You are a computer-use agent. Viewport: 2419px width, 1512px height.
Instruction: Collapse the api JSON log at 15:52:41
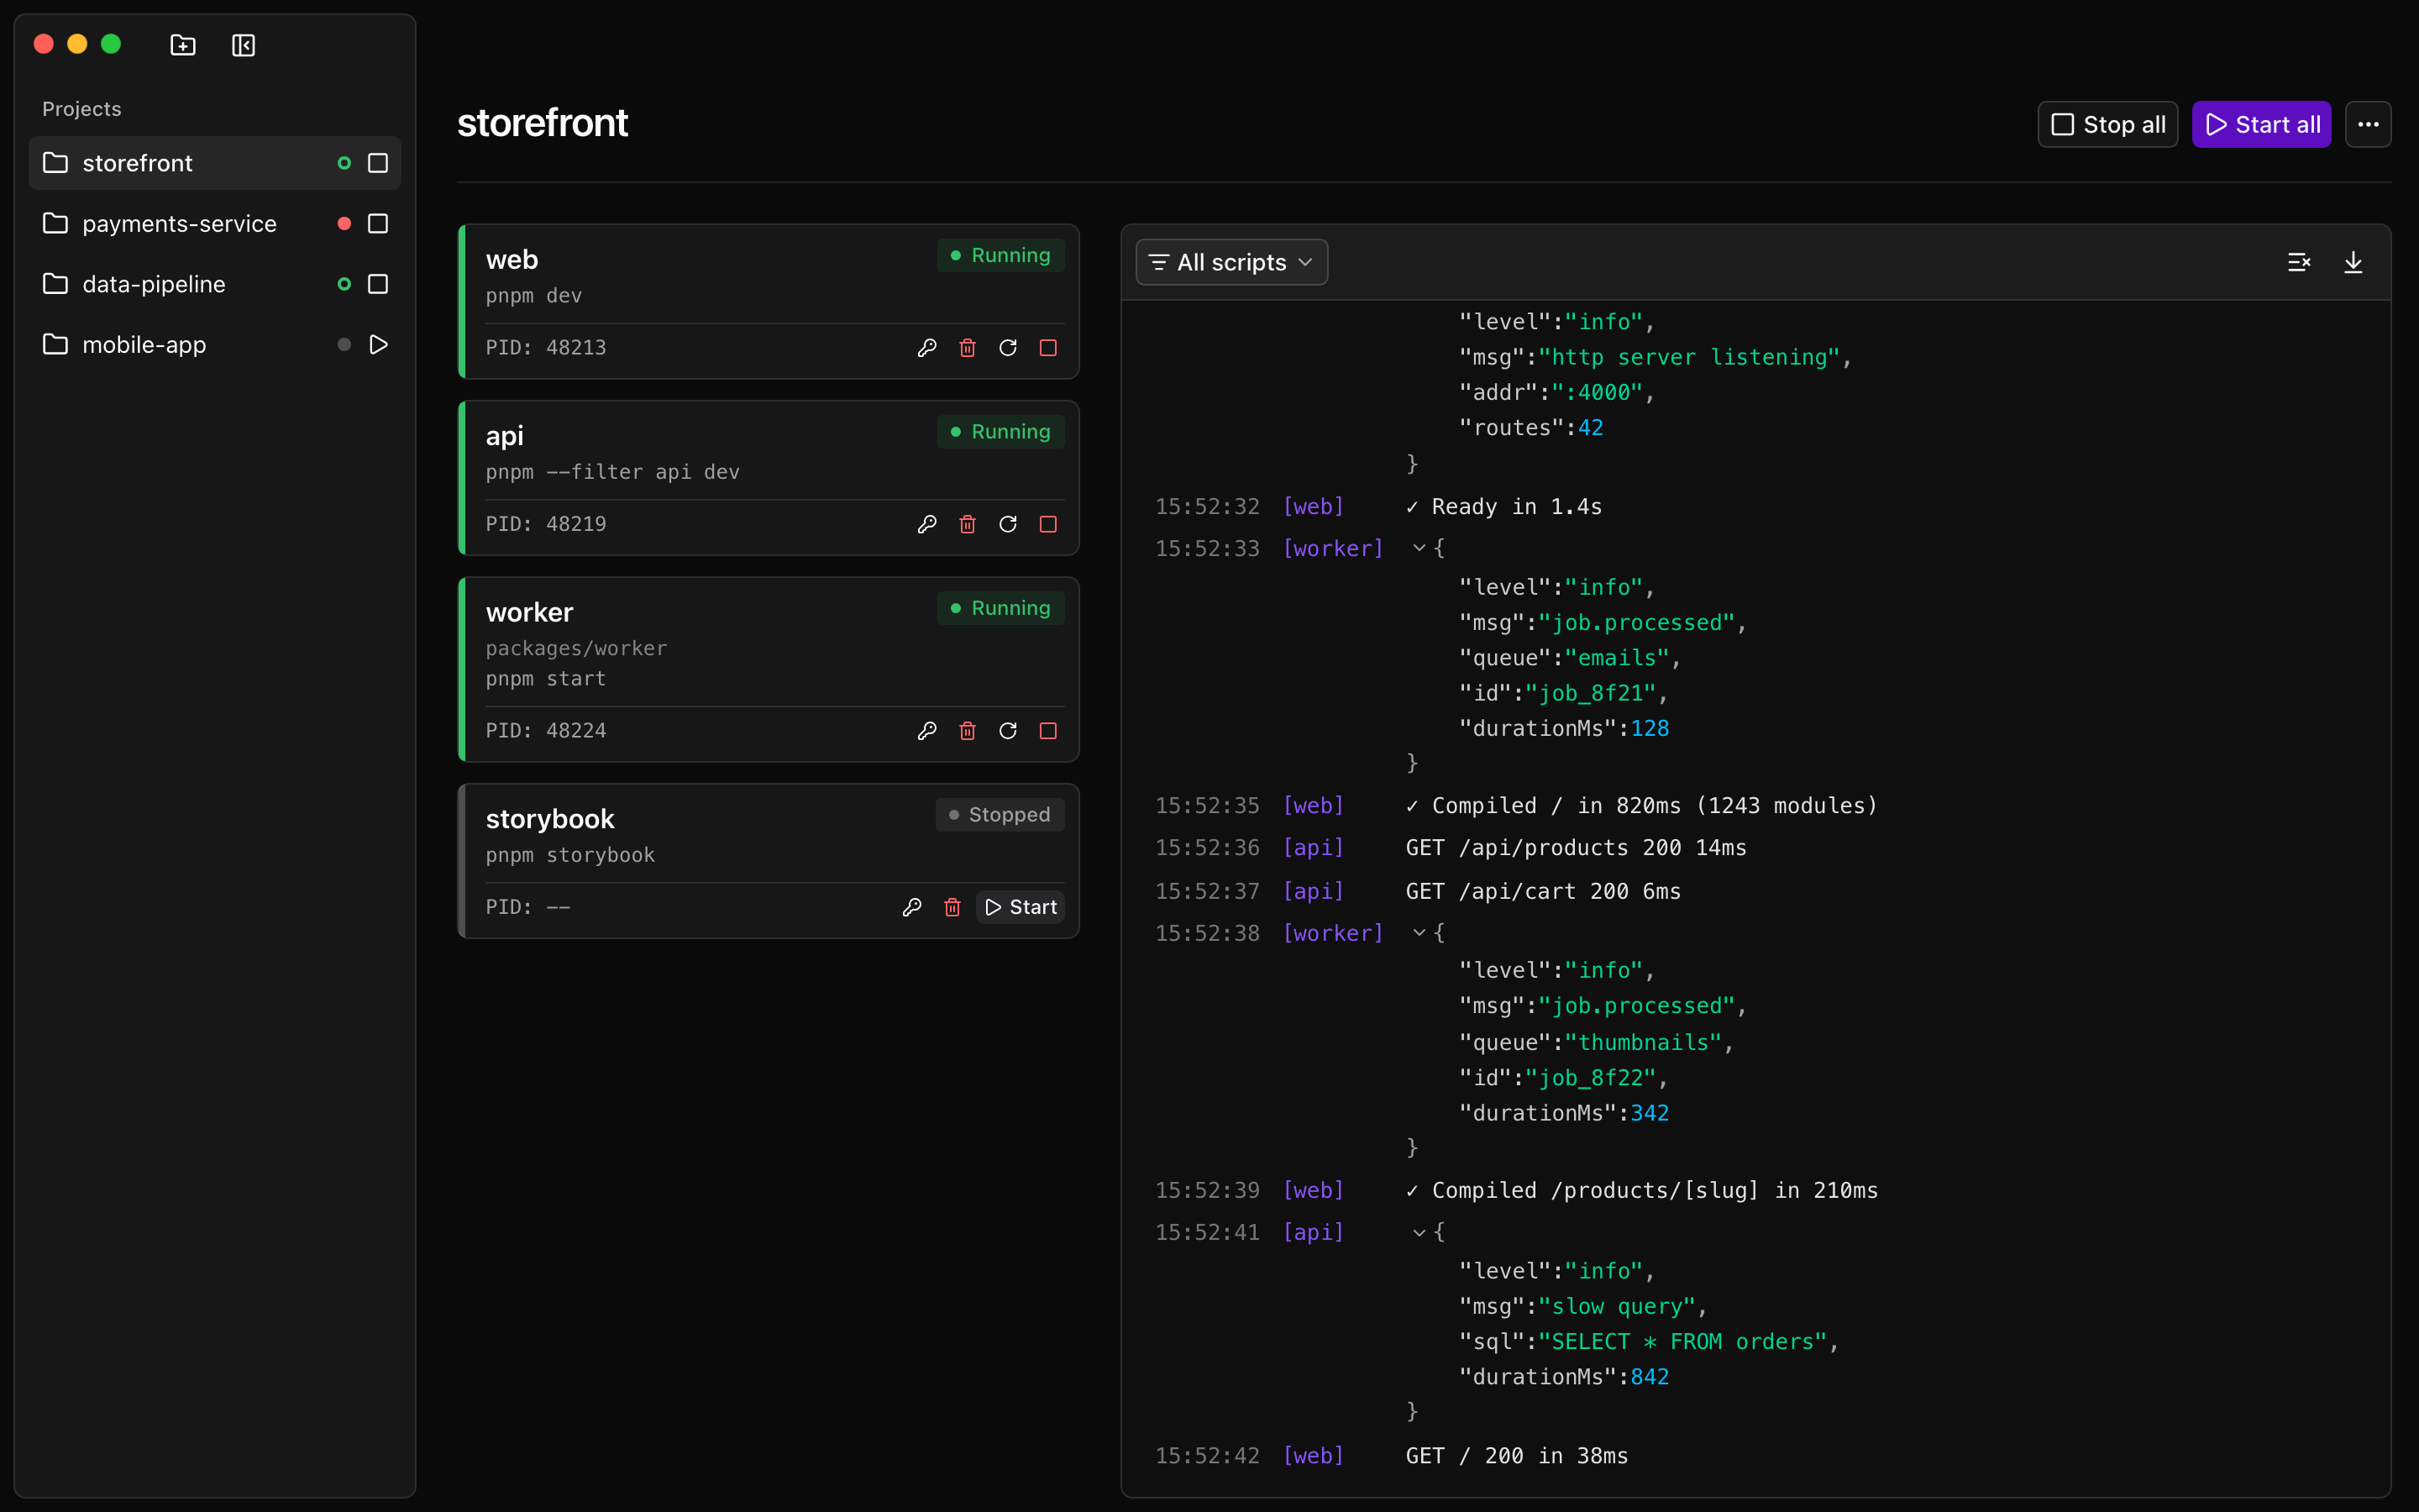click(1419, 1233)
